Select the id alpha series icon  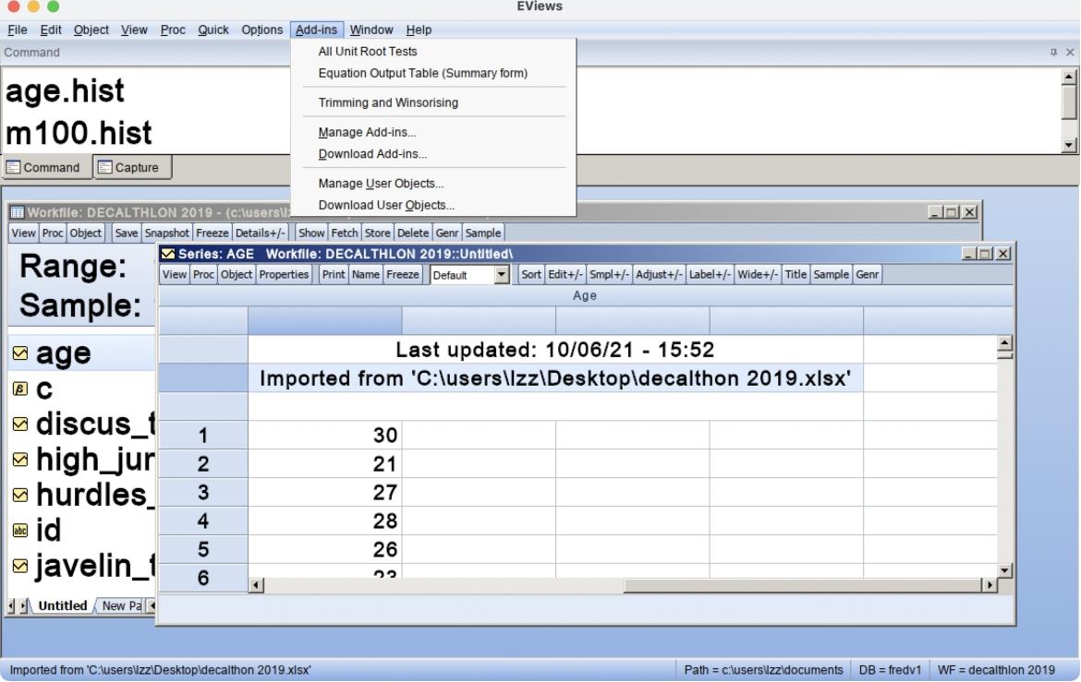21,530
